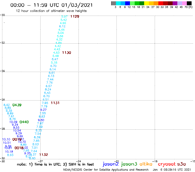195x172 pixels.
Task: Click the Jan 6 08:29:16 UTC 2021 timestamp
Action: (x=172, y=170)
